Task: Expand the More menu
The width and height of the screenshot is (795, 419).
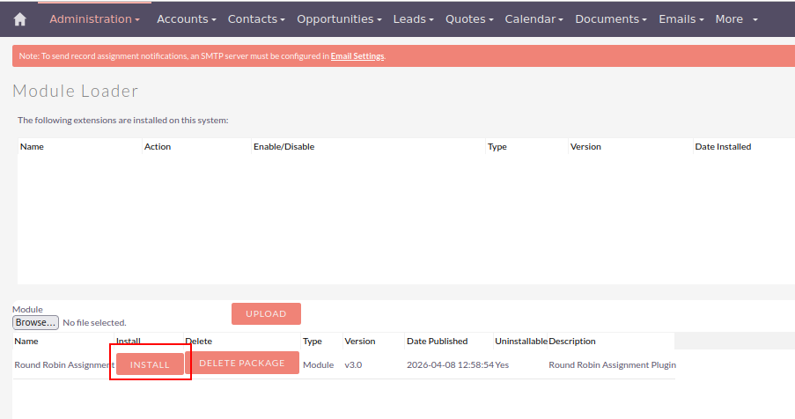Action: point(736,19)
